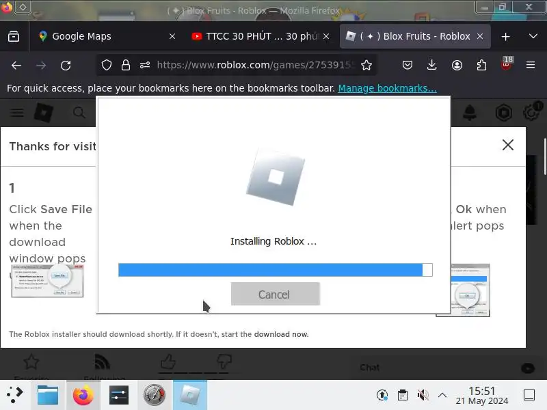The height and width of the screenshot is (410, 547).
Task: Open the site permissions icon
Action: click(x=145, y=65)
